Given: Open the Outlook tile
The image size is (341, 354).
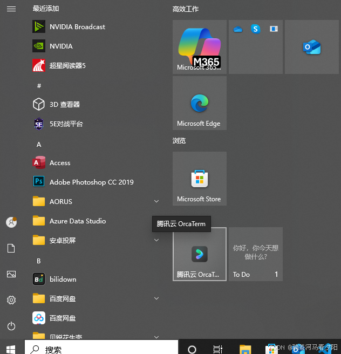Looking at the screenshot, I should (x=312, y=47).
